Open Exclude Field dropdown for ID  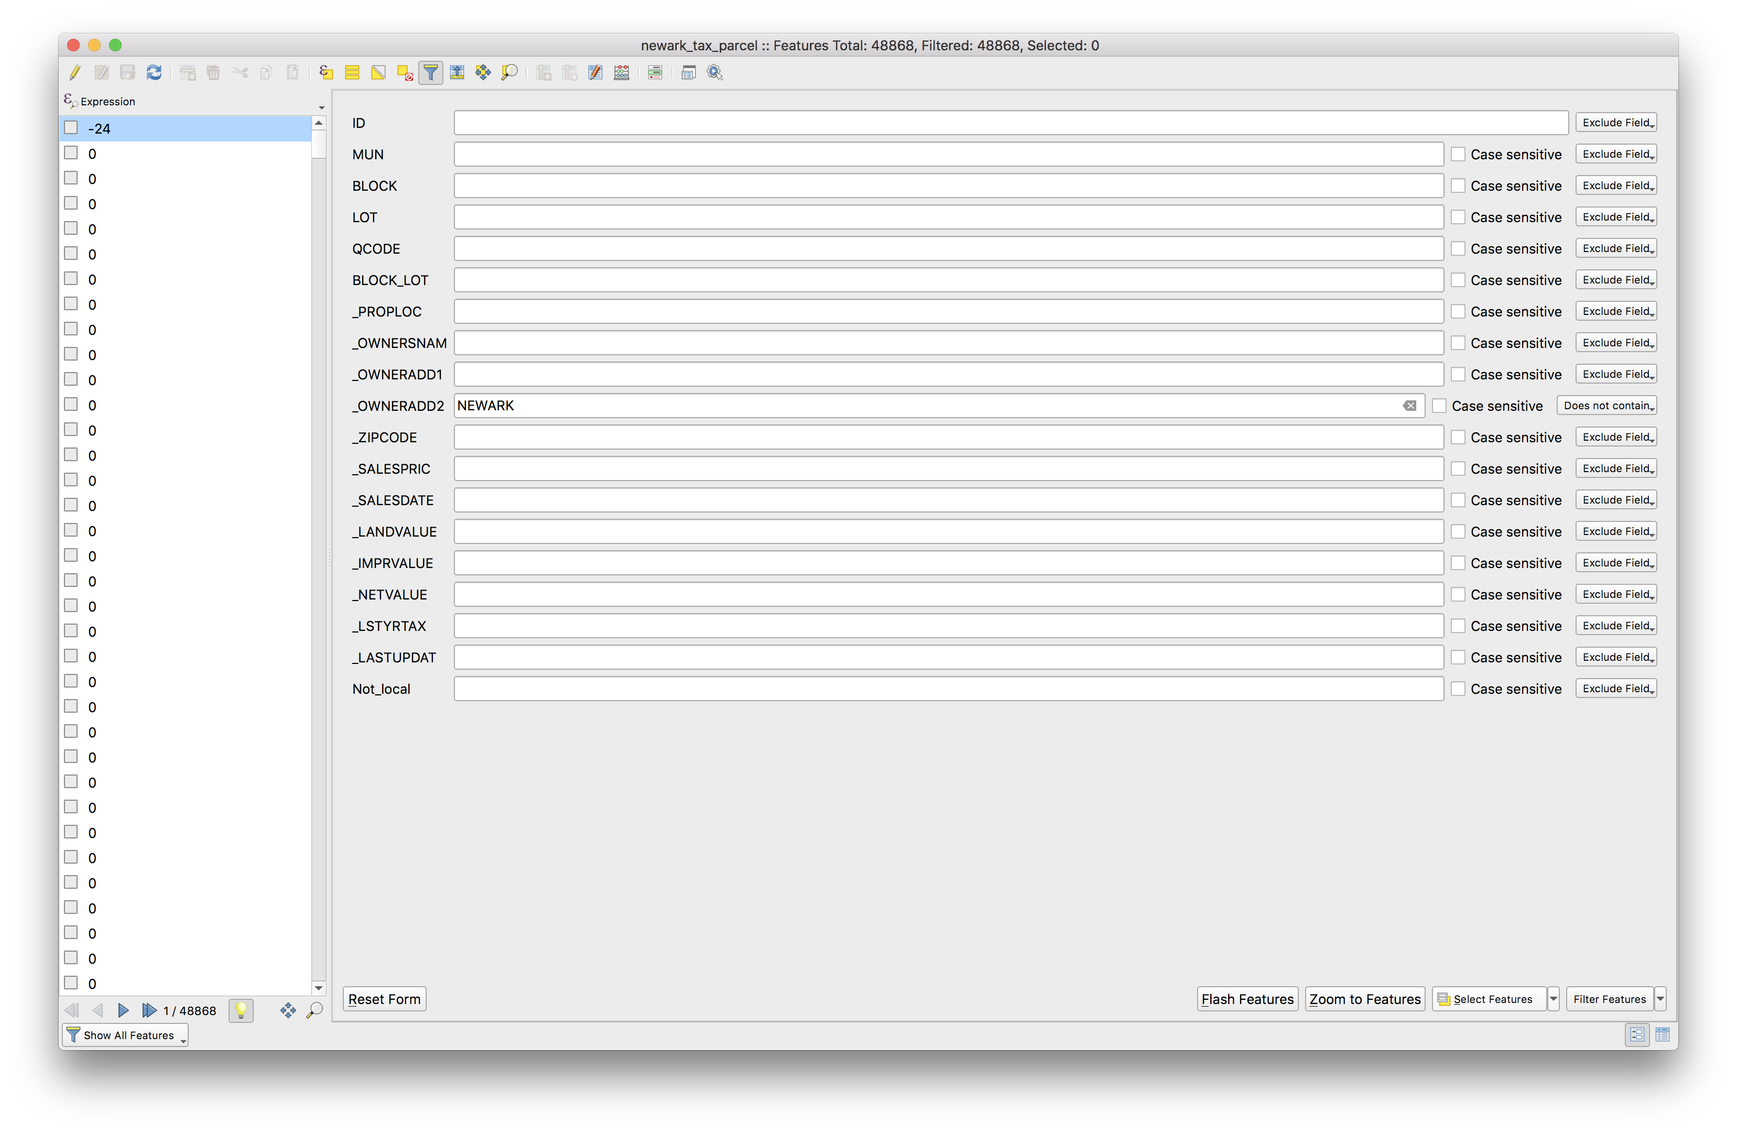pos(1616,123)
